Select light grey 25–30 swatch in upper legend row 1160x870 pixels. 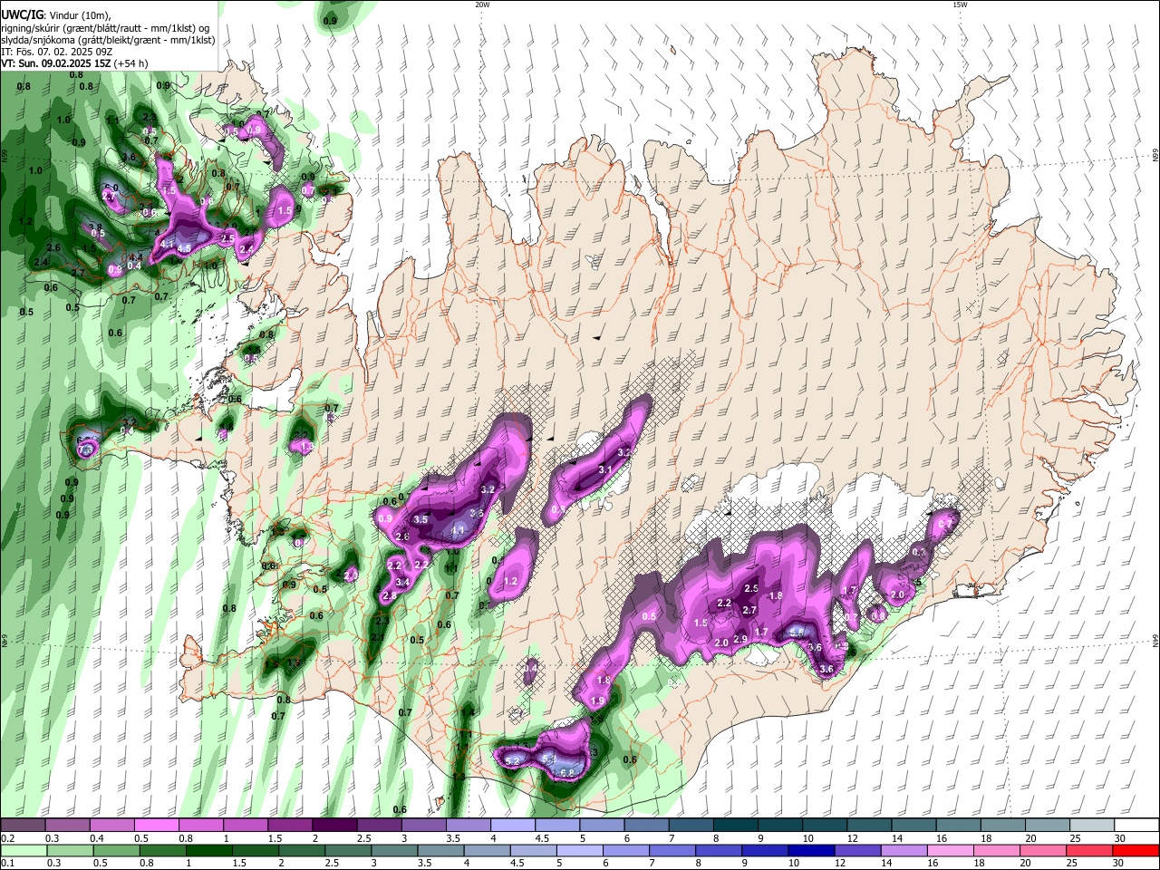tap(1092, 826)
